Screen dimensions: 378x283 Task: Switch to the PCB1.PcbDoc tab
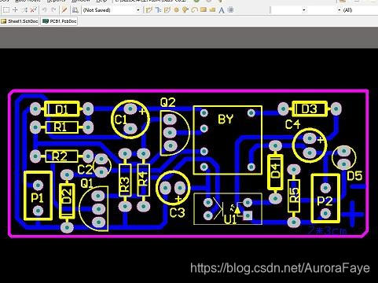(60, 21)
